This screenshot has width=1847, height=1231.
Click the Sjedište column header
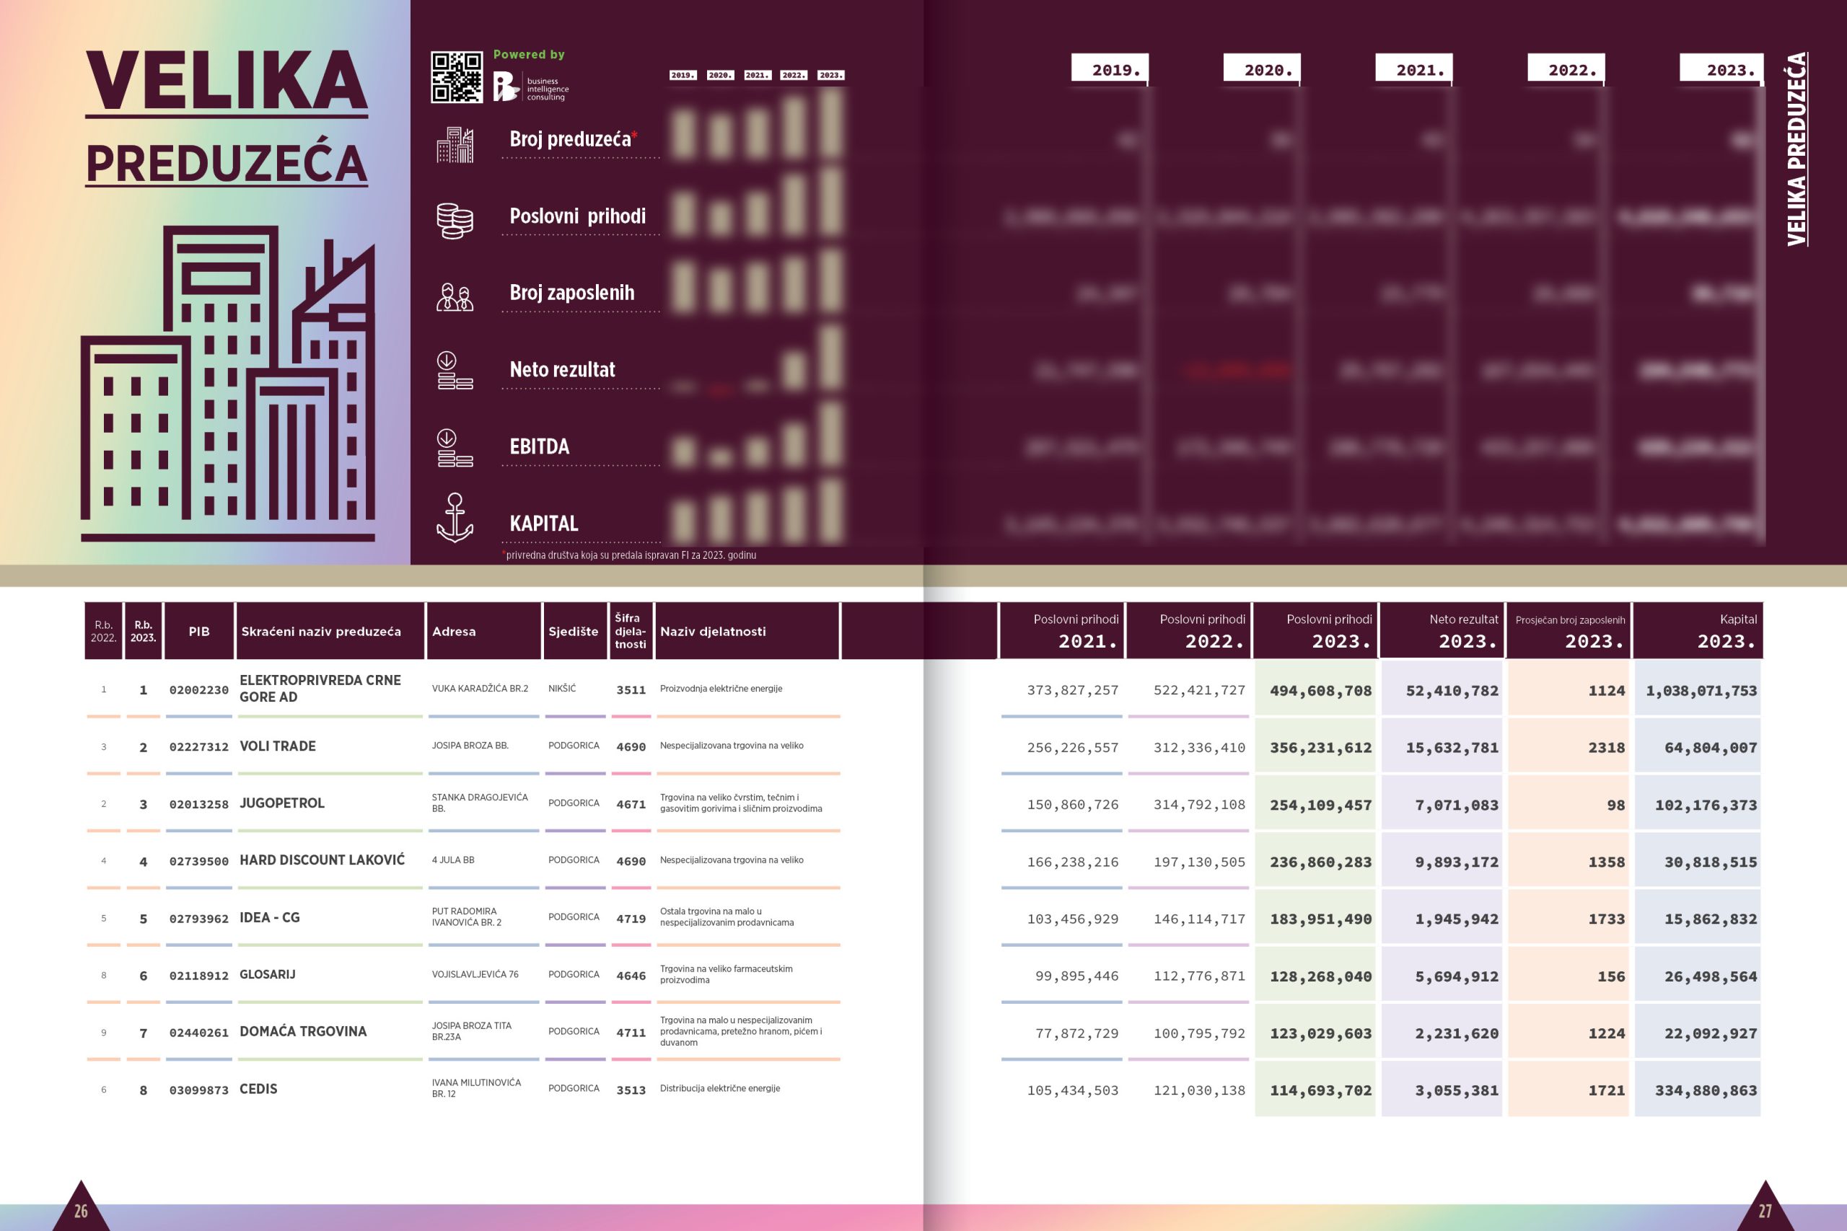pyautogui.click(x=575, y=631)
